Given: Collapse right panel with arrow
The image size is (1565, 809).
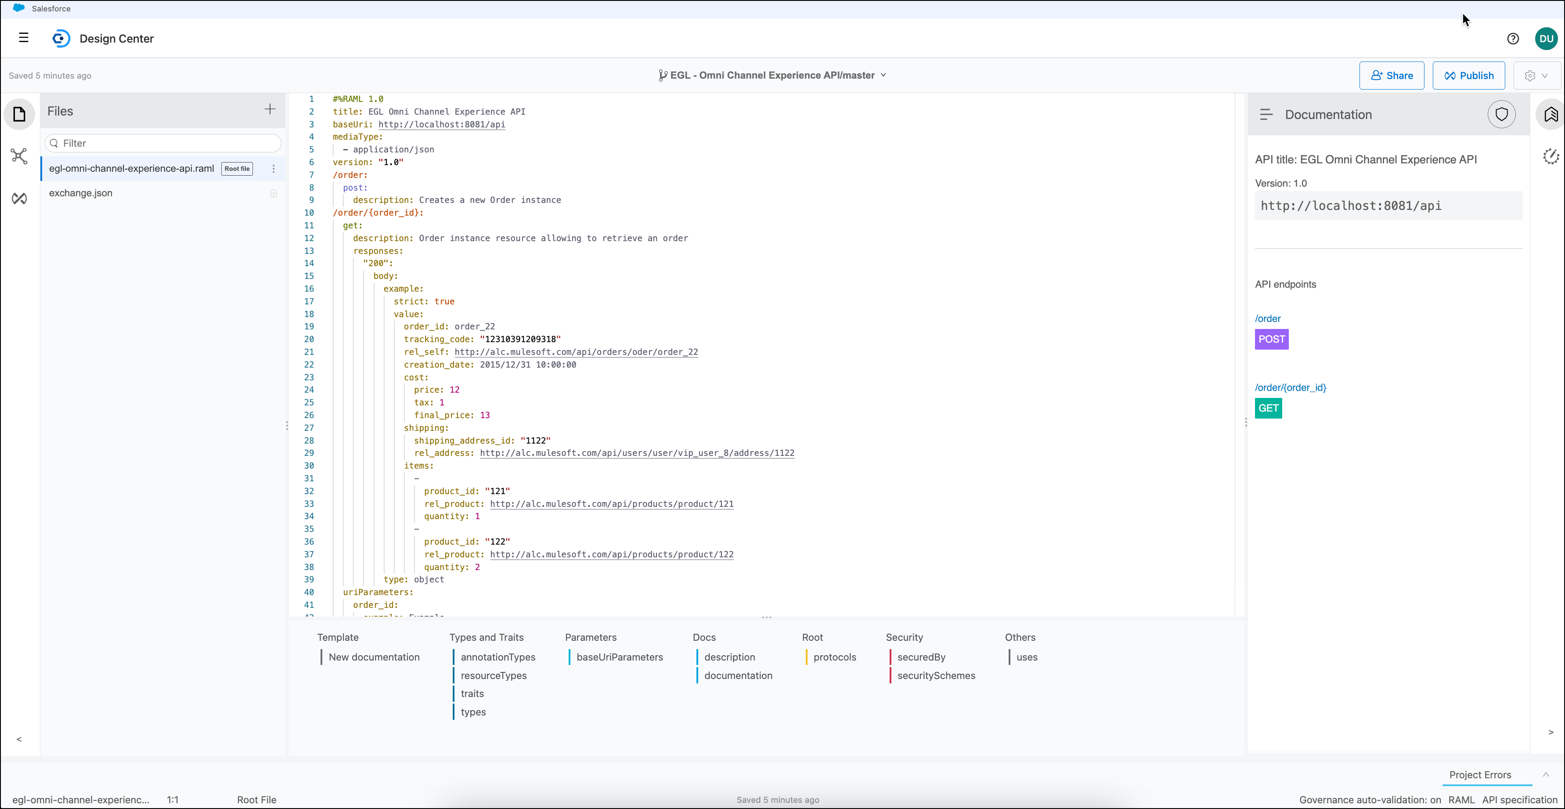Looking at the screenshot, I should point(1551,733).
